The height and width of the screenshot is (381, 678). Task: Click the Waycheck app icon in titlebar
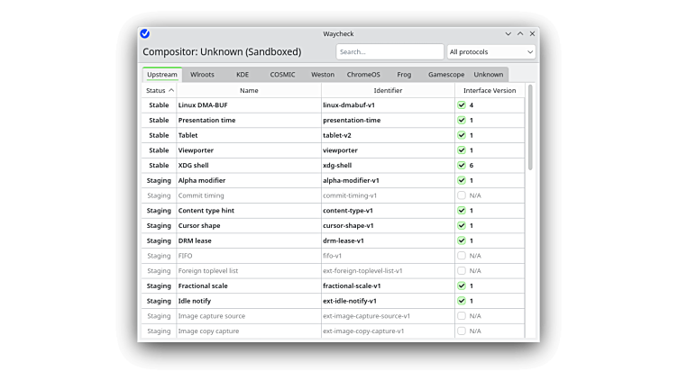[144, 33]
